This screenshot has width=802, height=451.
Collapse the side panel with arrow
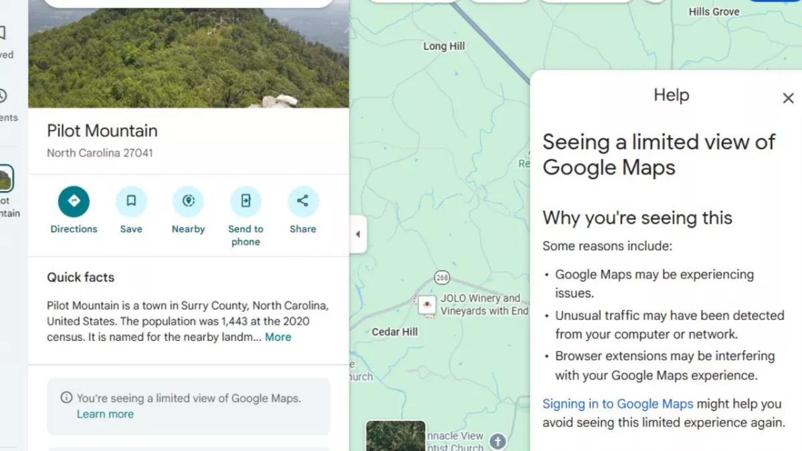point(358,235)
